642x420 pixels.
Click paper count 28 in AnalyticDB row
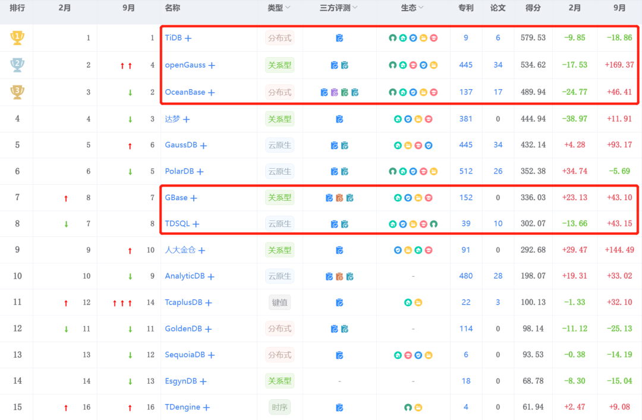[498, 276]
